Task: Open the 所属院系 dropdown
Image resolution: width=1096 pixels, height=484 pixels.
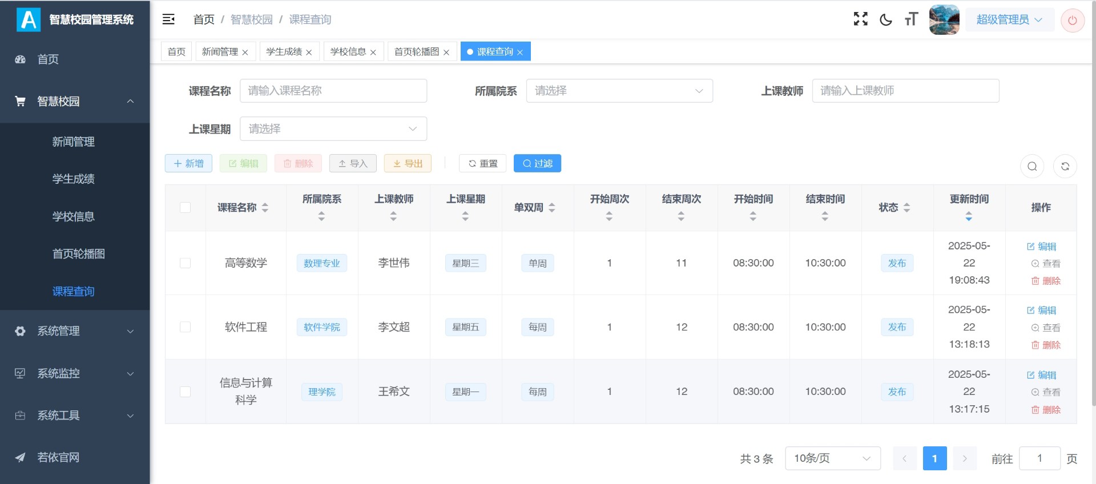Action: [619, 91]
